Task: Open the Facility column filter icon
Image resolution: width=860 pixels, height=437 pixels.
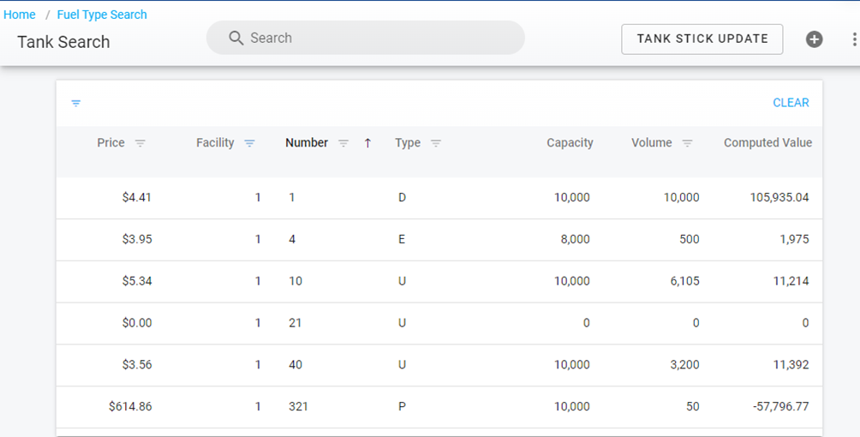Action: tap(249, 143)
